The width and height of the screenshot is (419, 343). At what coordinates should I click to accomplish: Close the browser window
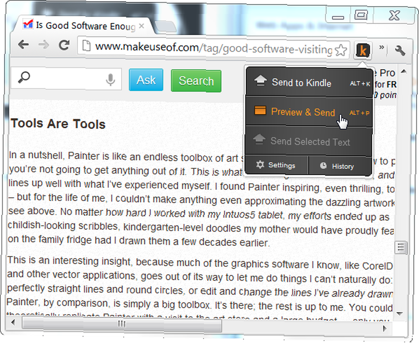(x=394, y=15)
